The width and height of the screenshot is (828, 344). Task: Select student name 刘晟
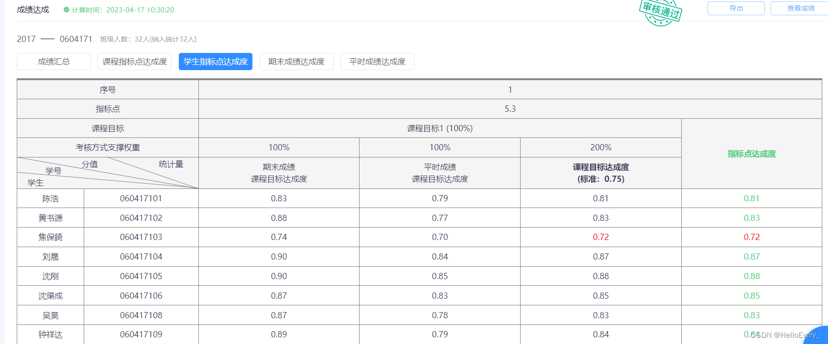(x=50, y=257)
